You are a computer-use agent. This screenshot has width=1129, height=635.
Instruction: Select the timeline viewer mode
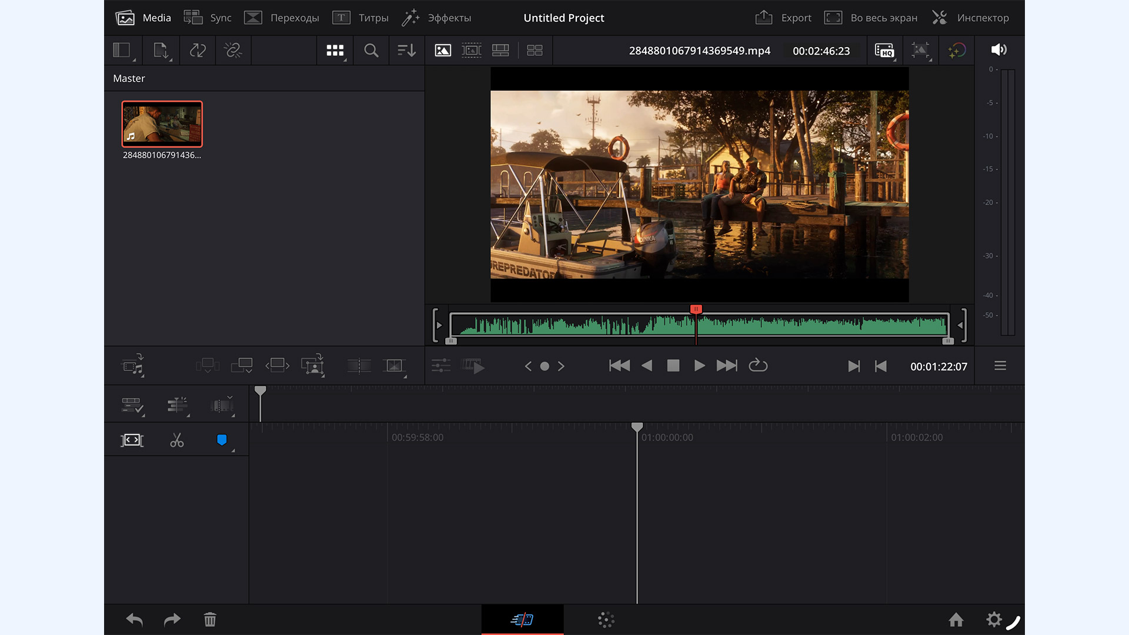(500, 51)
